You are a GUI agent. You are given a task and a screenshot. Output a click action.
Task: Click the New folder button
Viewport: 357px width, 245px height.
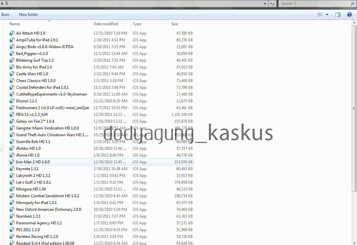tap(28, 15)
